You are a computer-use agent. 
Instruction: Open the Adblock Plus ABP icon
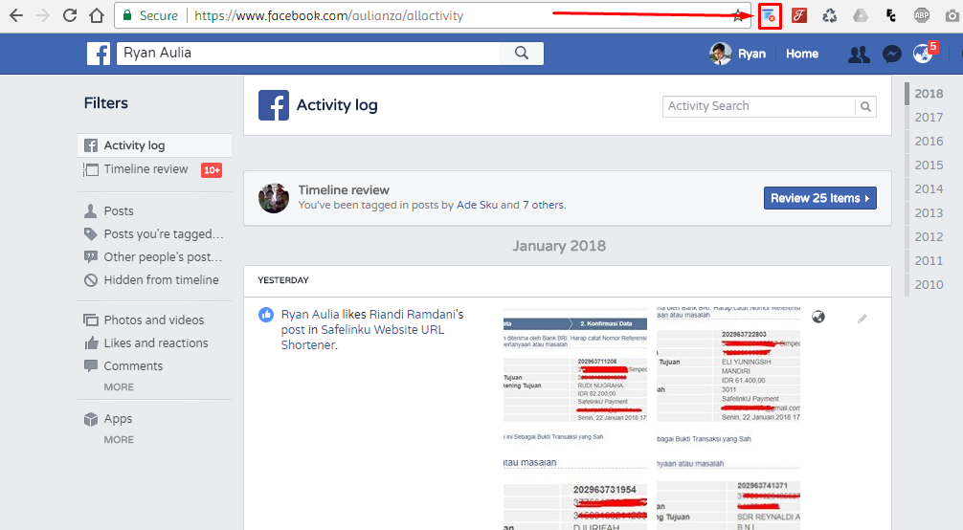(922, 16)
